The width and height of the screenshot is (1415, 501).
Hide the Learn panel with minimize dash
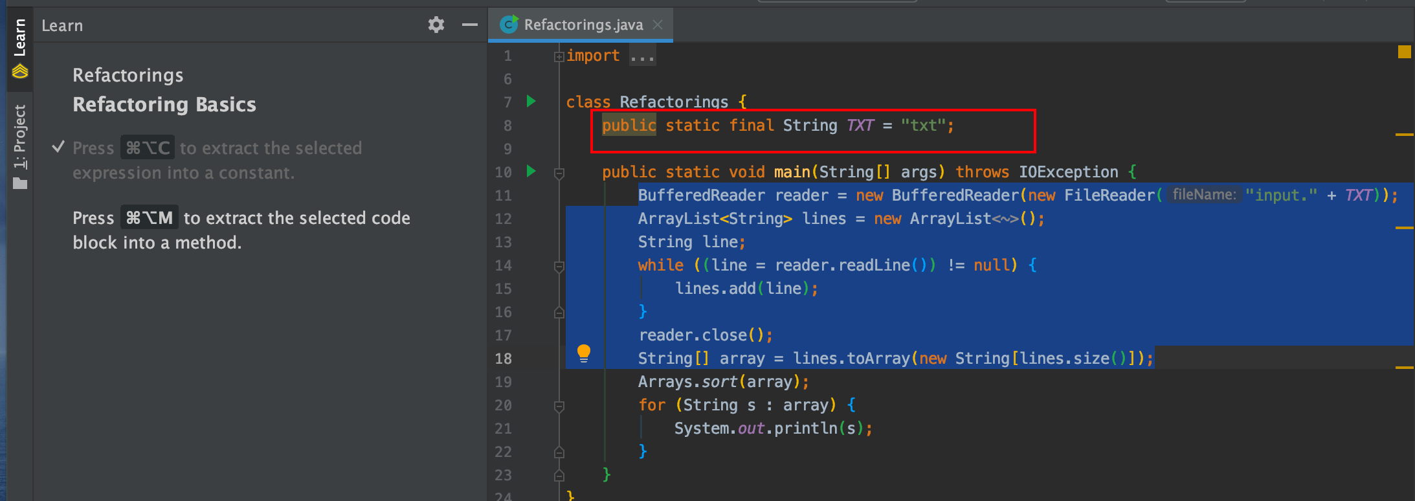(x=470, y=25)
